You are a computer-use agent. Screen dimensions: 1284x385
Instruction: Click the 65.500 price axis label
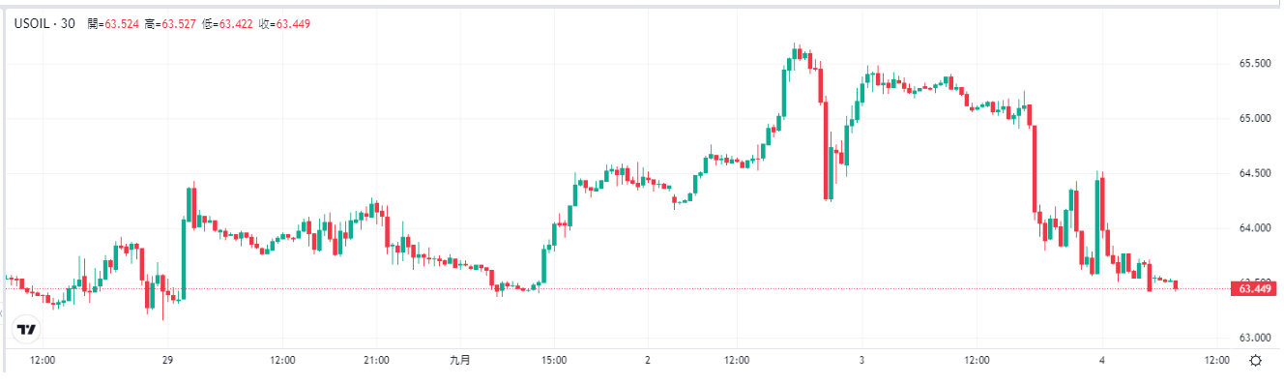pyautogui.click(x=1254, y=64)
